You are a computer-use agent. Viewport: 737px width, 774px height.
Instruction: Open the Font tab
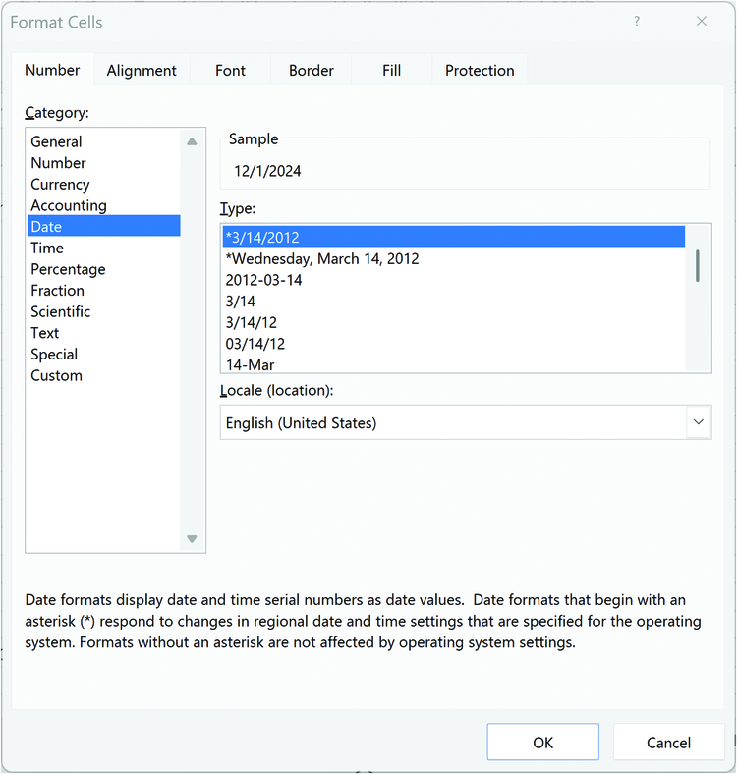coord(230,70)
